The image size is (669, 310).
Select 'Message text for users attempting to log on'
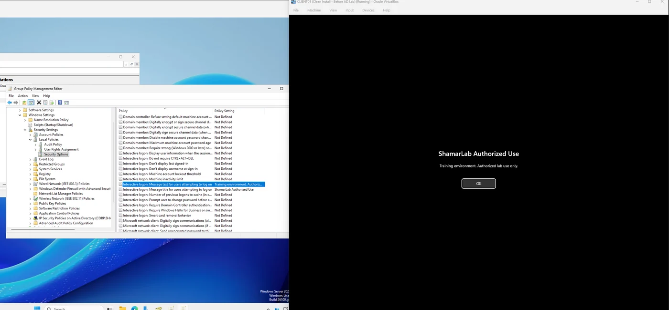167,184
